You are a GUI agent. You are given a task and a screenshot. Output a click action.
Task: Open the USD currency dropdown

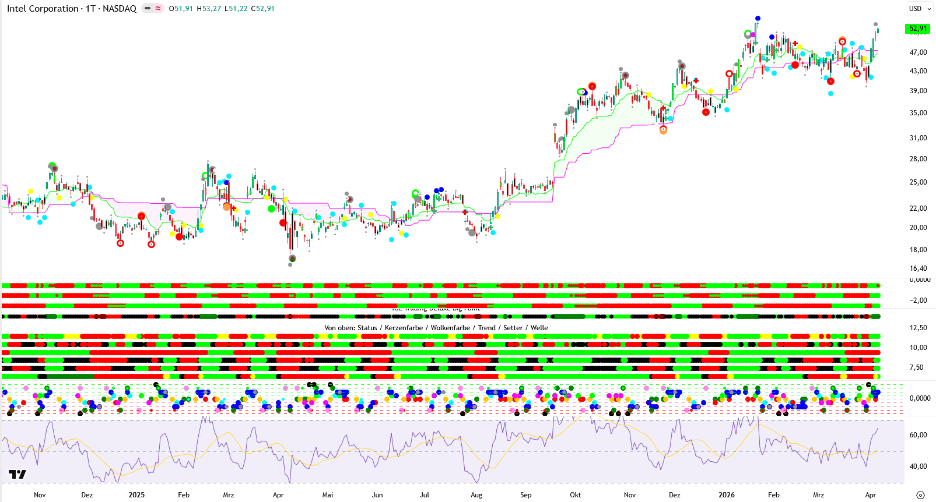tap(919, 9)
